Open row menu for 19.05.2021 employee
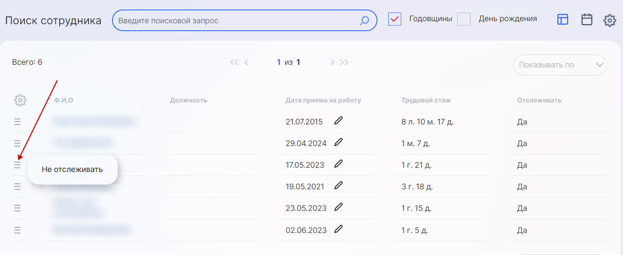Image resolution: width=623 pixels, height=255 pixels. (17, 187)
